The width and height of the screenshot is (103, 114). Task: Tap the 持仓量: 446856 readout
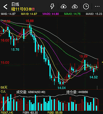click(x=77, y=92)
